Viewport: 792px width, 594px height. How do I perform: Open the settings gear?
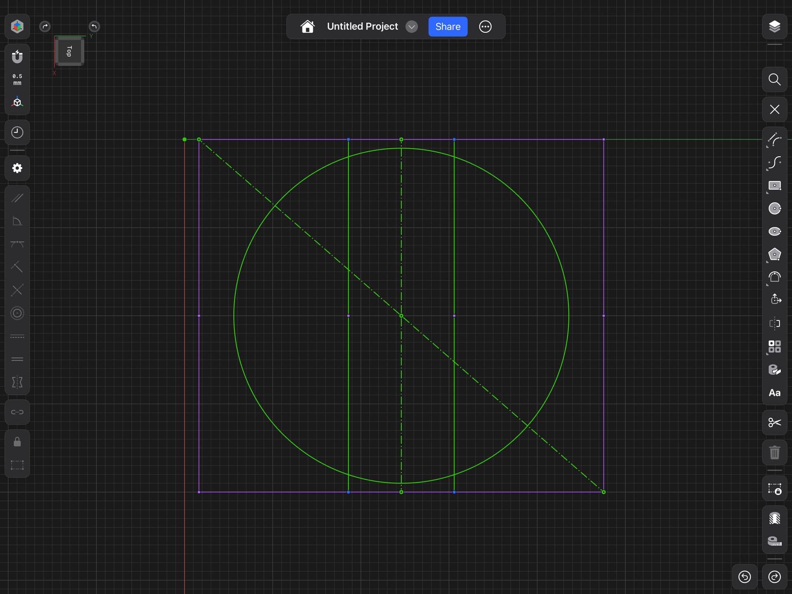[x=17, y=168]
